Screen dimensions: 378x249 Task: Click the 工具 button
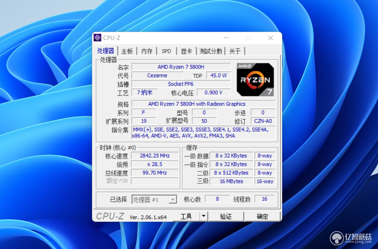186,216
